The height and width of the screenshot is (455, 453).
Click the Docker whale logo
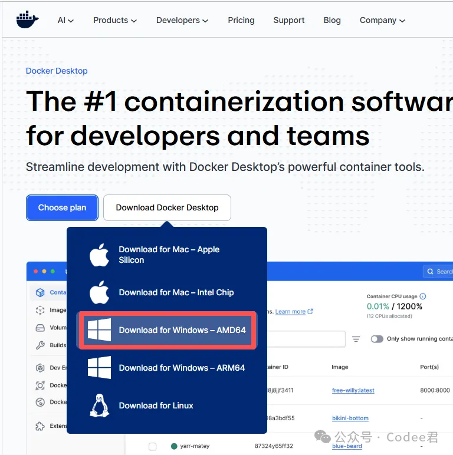[x=27, y=19]
